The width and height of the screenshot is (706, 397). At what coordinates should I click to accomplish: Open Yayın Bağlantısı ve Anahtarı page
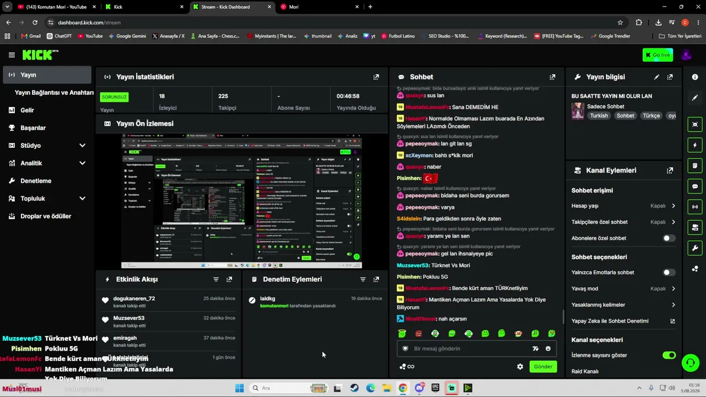54,93
